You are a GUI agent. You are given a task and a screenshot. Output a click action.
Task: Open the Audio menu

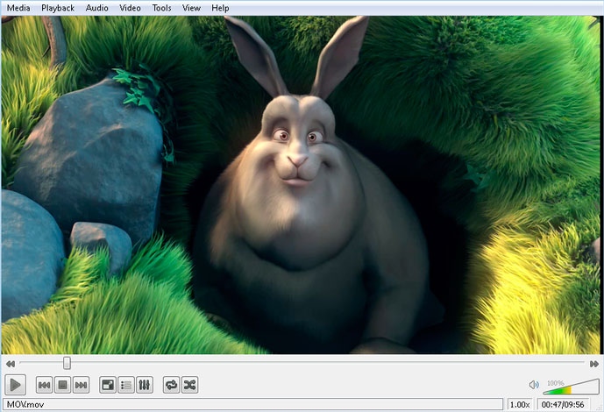(x=96, y=8)
